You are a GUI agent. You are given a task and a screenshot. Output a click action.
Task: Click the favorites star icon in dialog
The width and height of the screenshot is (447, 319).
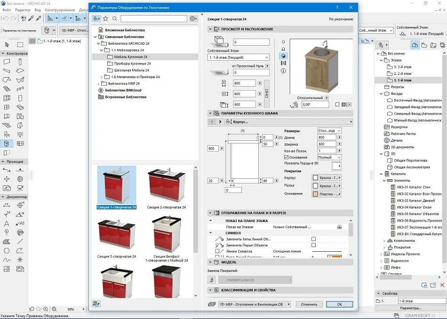click(x=105, y=18)
